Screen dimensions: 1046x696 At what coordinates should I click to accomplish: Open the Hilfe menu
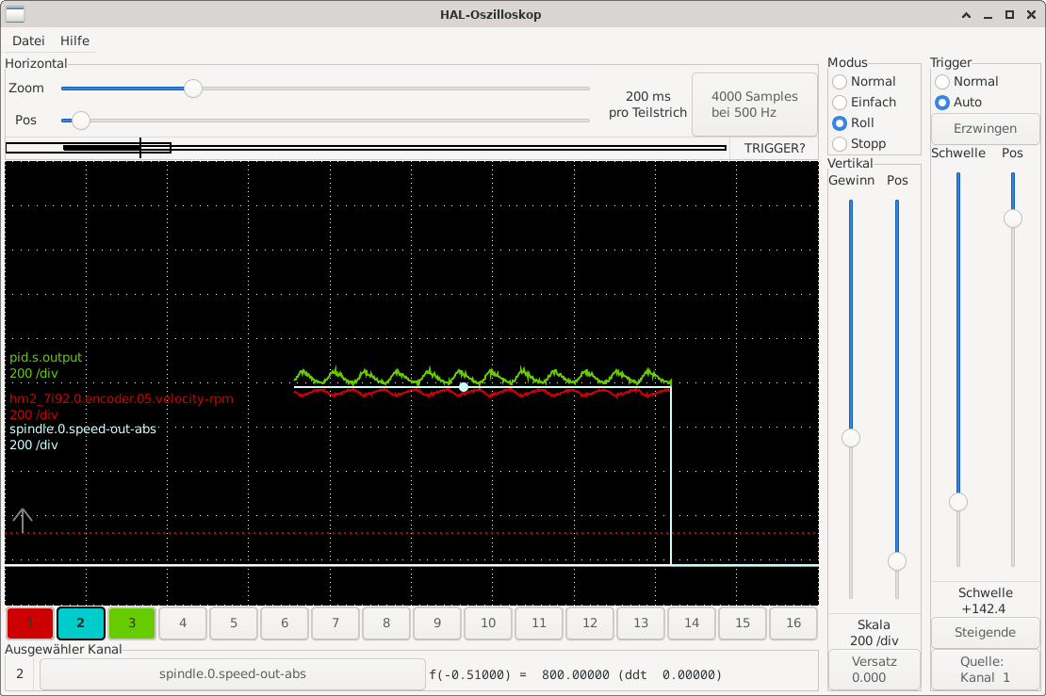pyautogui.click(x=74, y=40)
